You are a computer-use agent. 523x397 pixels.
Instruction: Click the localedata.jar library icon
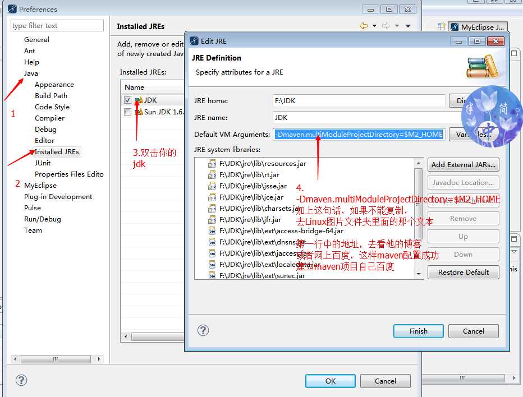tap(212, 265)
